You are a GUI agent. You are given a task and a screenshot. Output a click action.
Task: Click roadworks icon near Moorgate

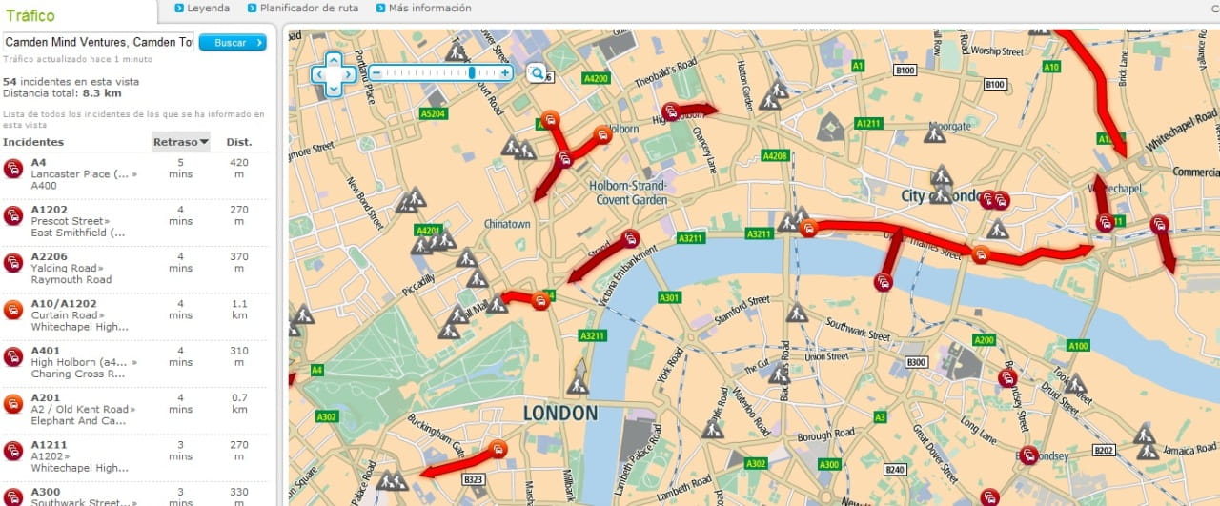click(x=934, y=132)
